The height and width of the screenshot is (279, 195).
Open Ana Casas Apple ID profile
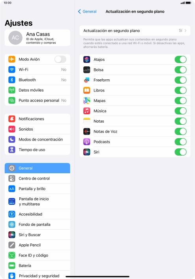(37, 38)
